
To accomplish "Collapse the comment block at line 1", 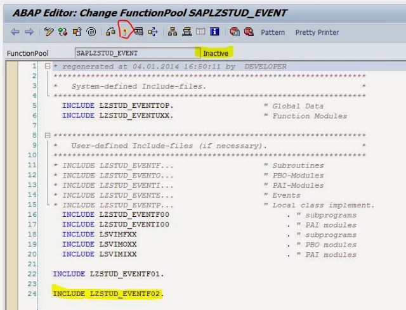I will click(x=48, y=66).
